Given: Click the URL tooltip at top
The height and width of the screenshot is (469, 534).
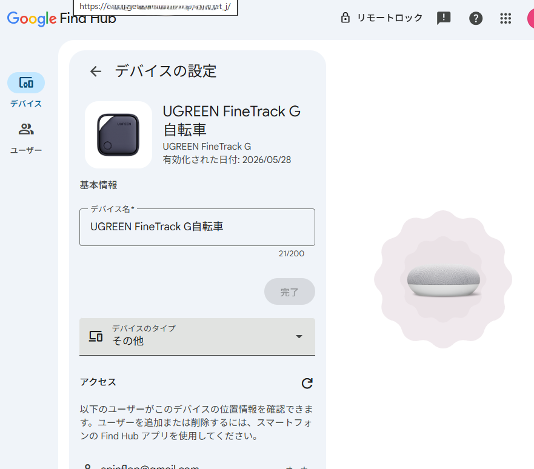Looking at the screenshot, I should [x=156, y=7].
